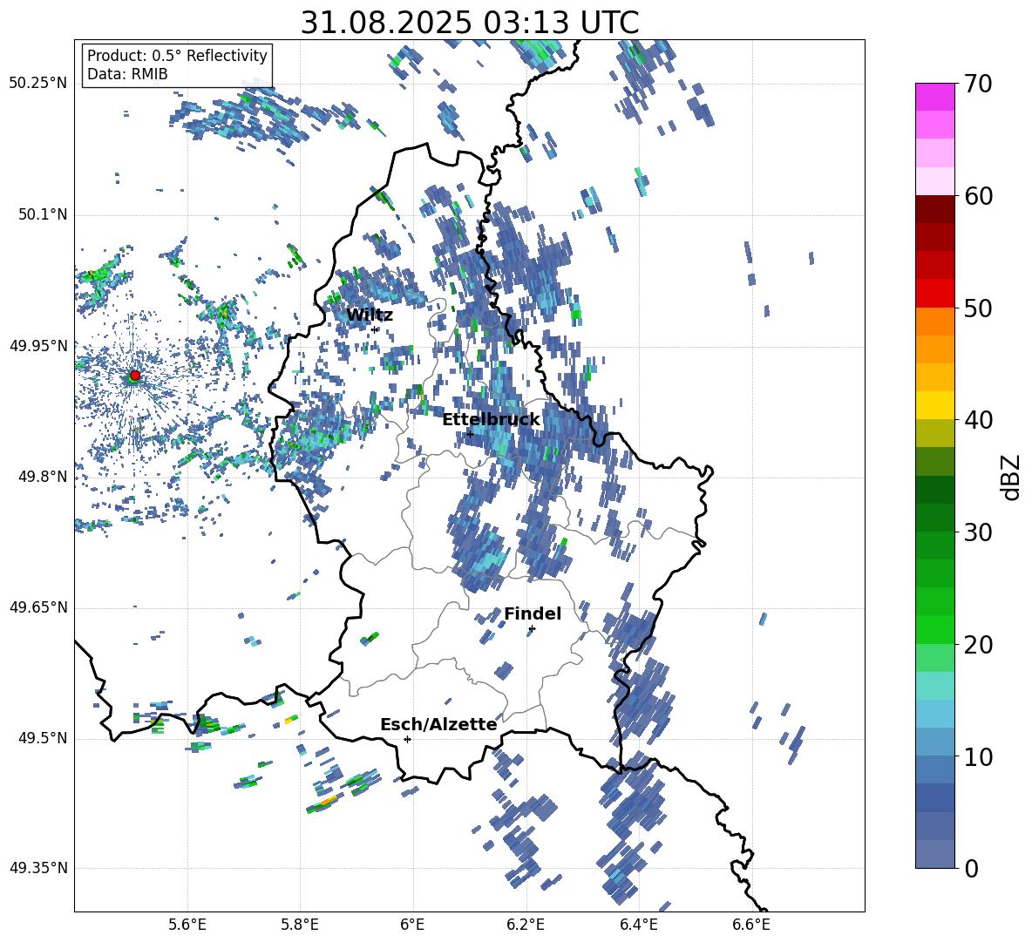Click the yellow colorbar segment above 40

click(x=934, y=405)
